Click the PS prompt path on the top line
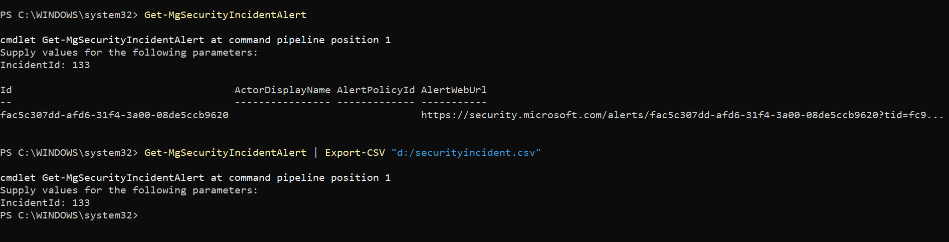Screen dimensions: 949x242 69,15
